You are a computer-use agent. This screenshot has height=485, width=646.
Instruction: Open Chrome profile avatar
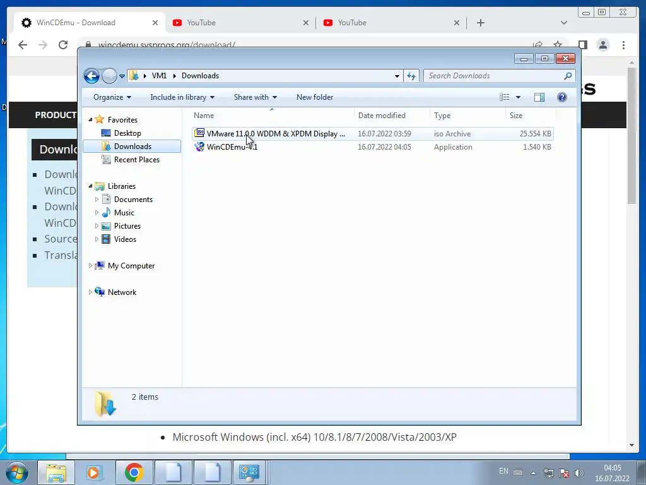(x=602, y=45)
